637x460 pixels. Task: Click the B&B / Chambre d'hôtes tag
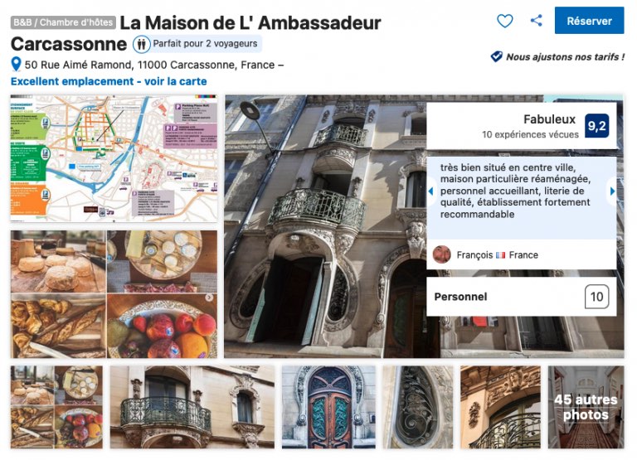click(x=63, y=22)
